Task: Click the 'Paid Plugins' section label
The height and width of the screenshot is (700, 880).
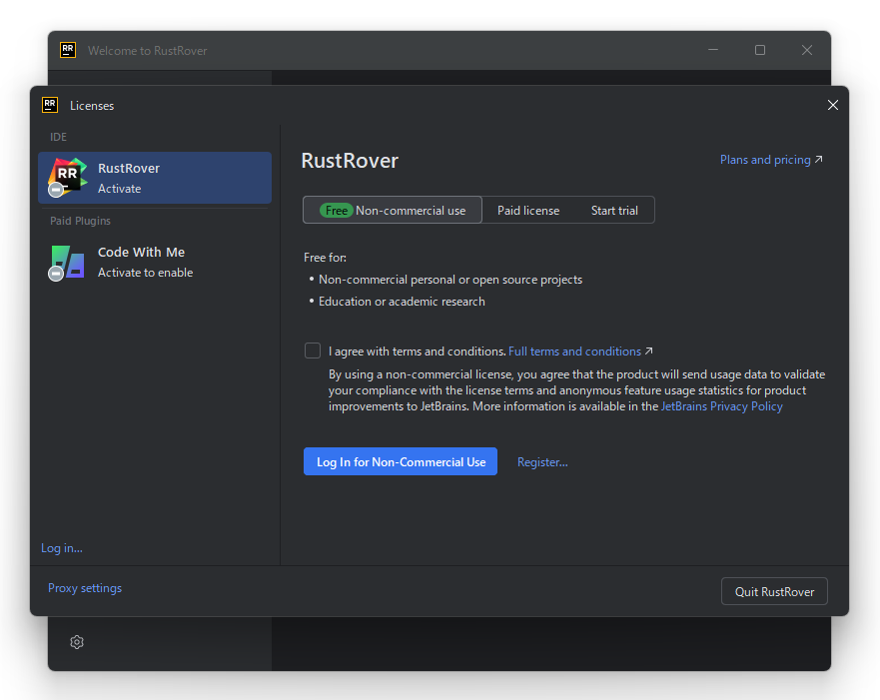Action: tap(80, 221)
